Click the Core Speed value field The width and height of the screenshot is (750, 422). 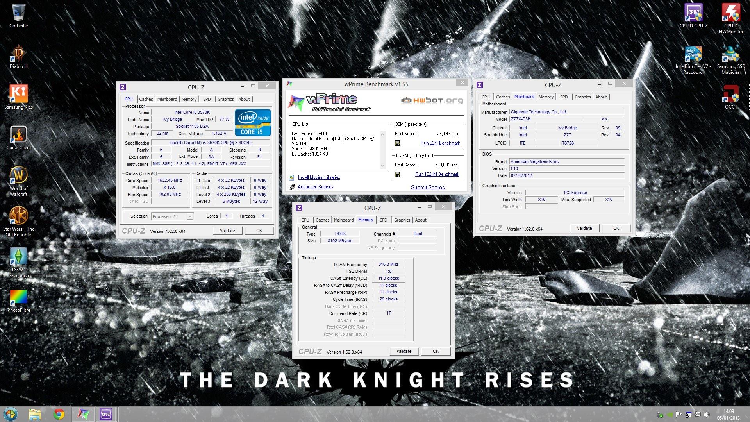[x=170, y=181]
